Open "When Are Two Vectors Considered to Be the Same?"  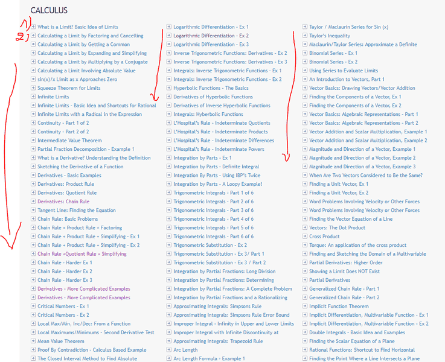tap(366, 176)
